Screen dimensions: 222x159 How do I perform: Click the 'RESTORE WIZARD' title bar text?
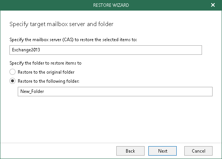(111, 5)
